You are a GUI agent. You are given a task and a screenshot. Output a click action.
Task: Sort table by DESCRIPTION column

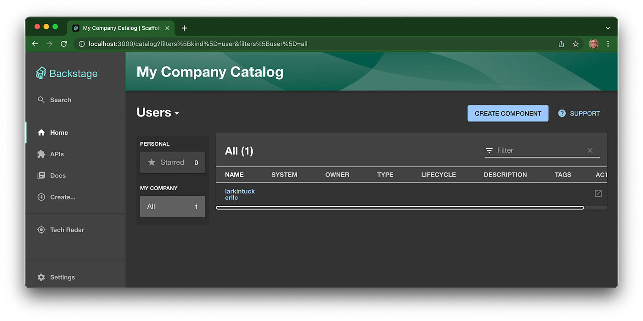(x=505, y=175)
